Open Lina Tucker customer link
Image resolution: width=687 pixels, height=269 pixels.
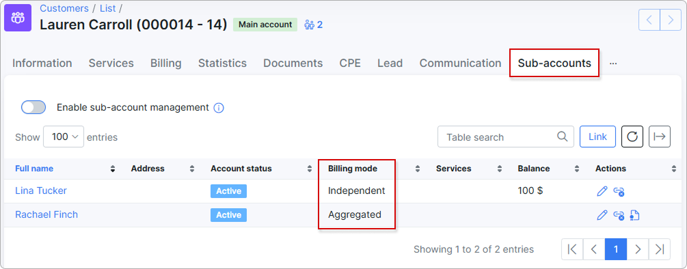click(x=41, y=190)
